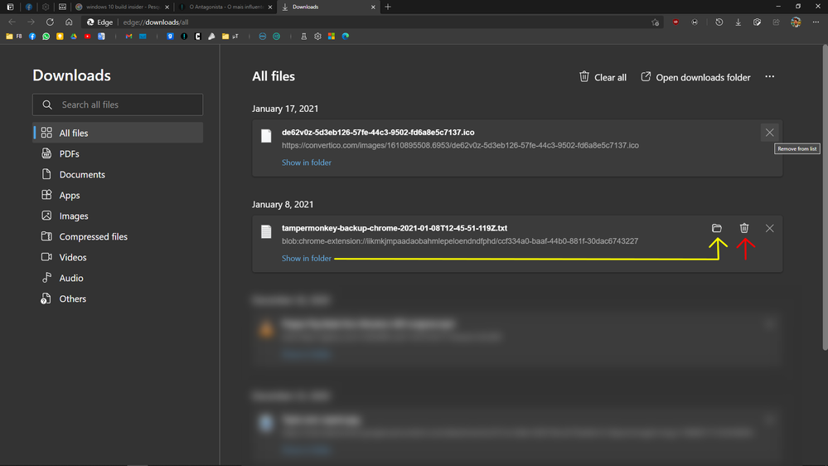The width and height of the screenshot is (828, 466).
Task: Open pinned settings gear tab
Action: click(46, 7)
